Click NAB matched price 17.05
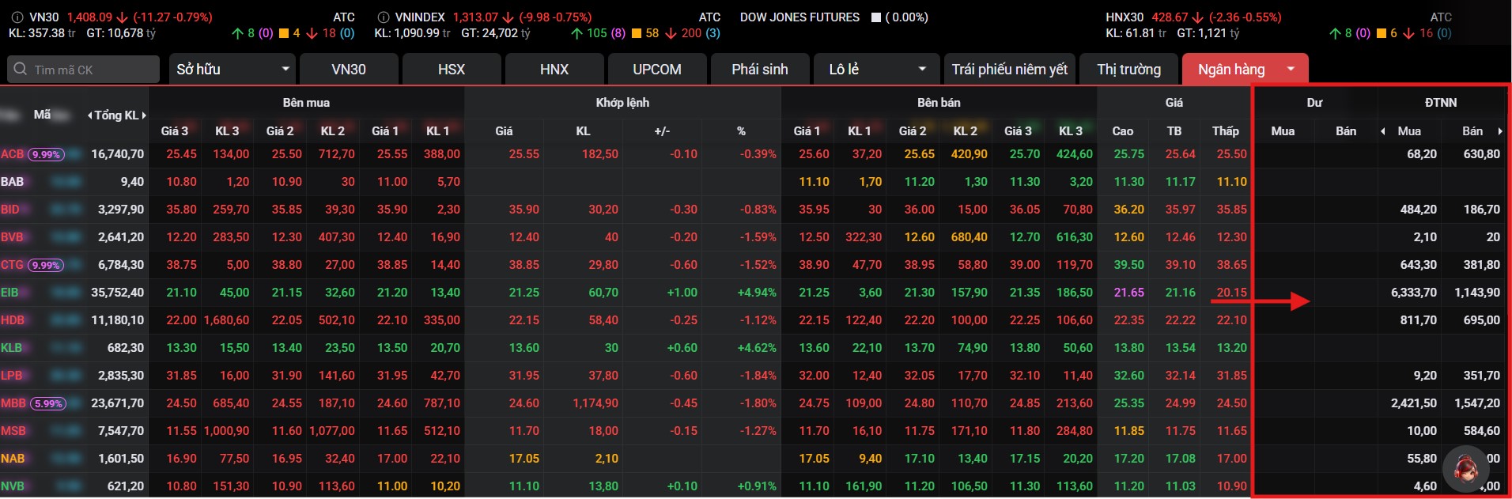1512x499 pixels. [524, 459]
